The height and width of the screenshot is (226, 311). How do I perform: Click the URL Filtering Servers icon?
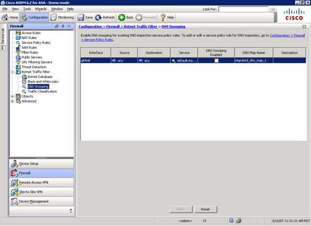(18, 62)
